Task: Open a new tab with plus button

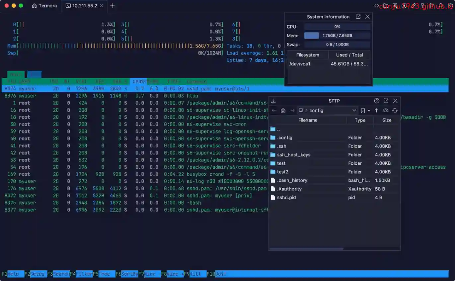Action: (113, 6)
